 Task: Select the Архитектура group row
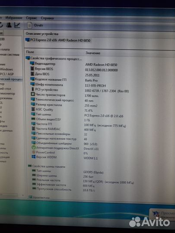[39, 198]
